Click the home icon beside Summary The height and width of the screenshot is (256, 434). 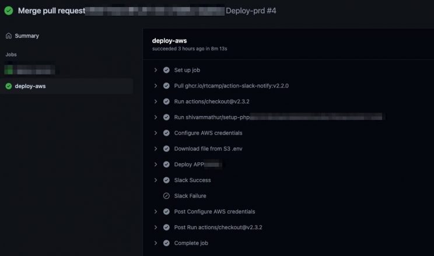click(8, 36)
